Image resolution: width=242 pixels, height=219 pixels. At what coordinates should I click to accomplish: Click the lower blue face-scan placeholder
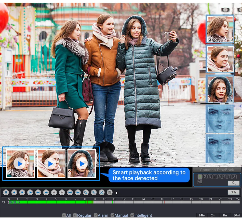220,149
